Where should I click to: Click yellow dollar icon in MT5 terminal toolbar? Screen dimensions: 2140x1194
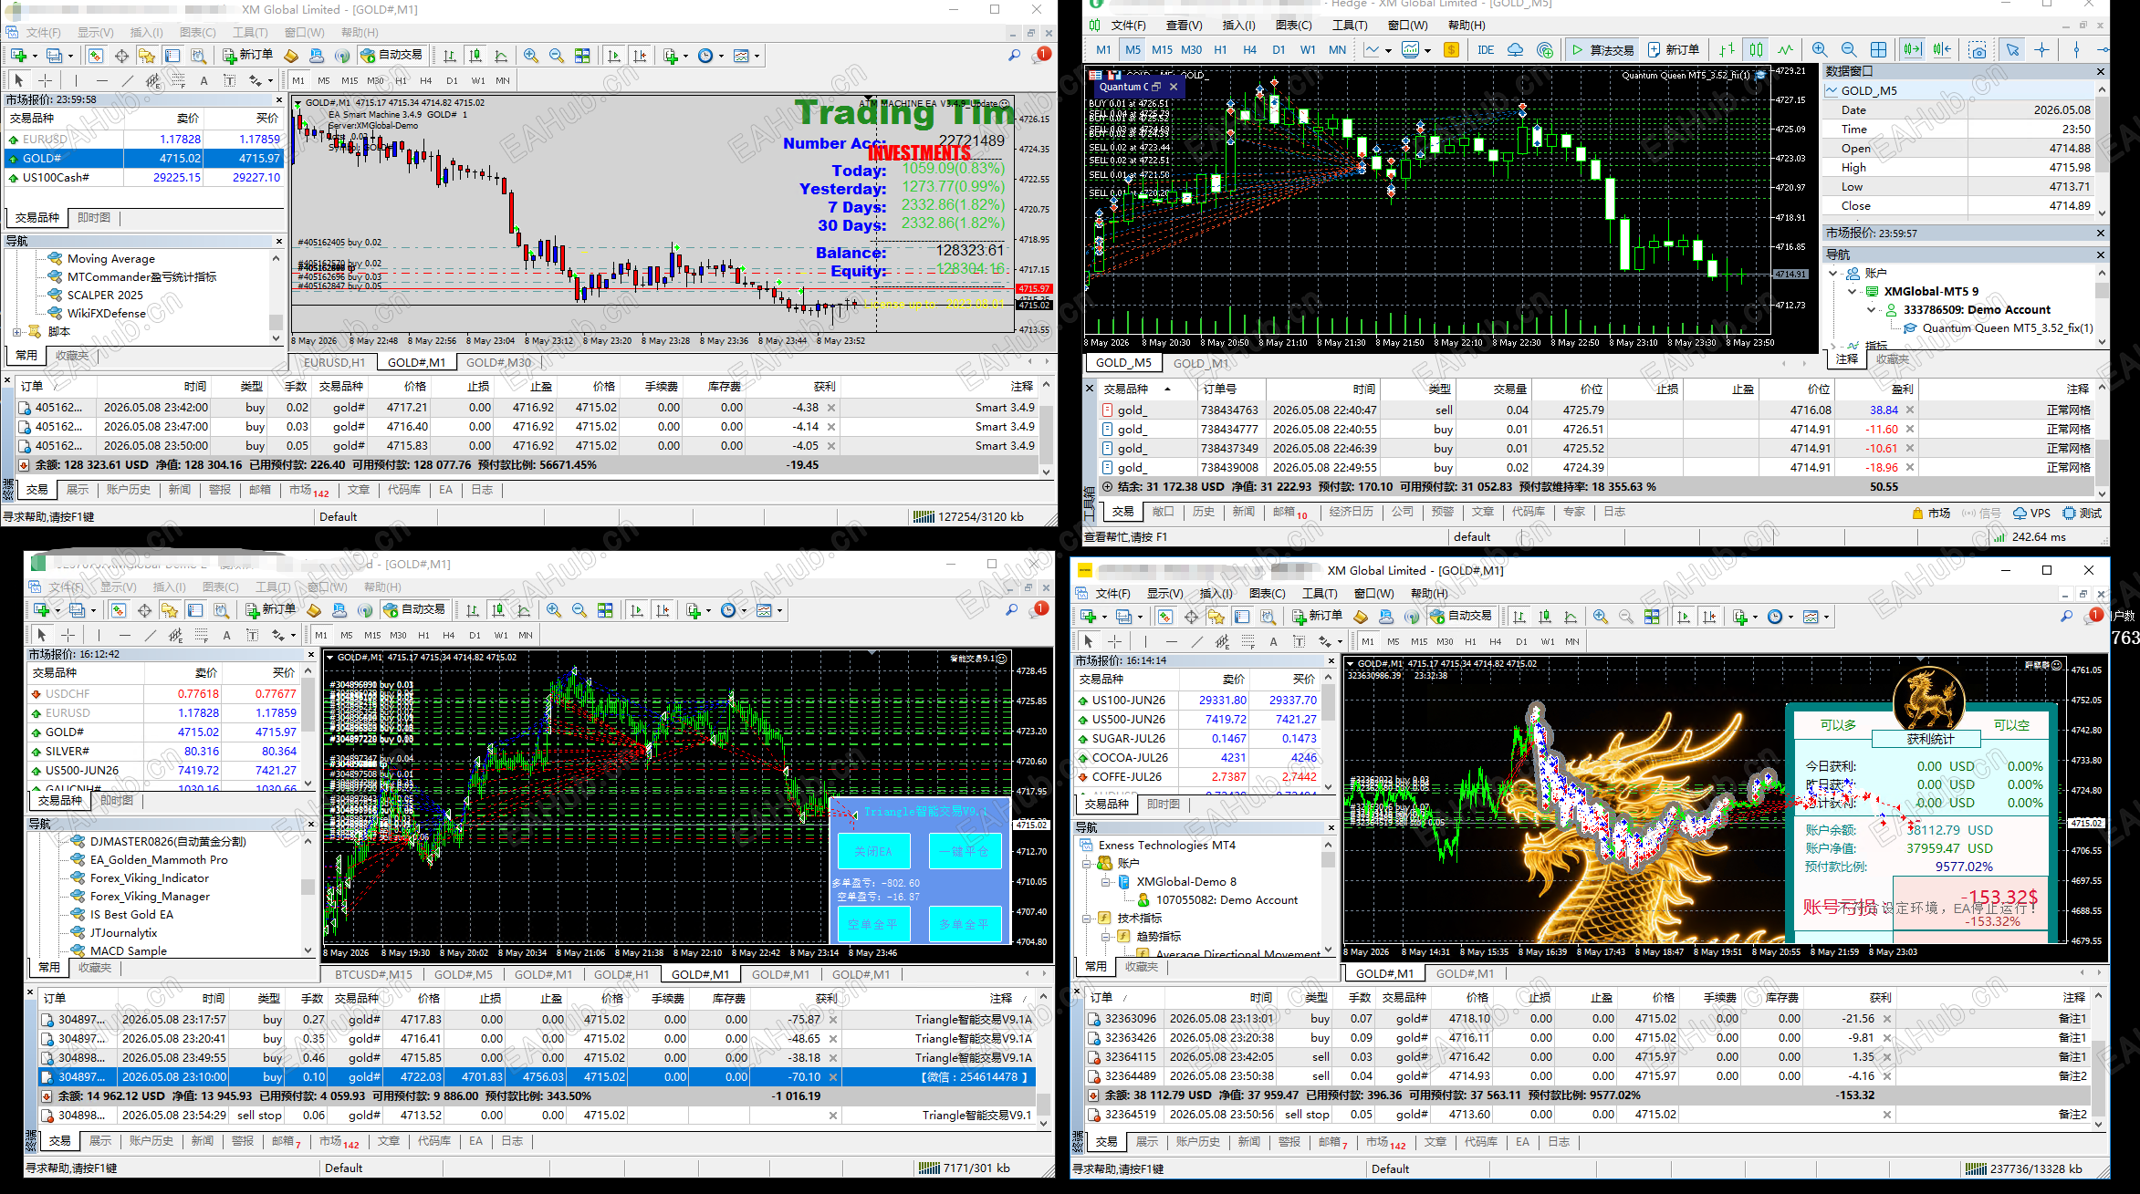pos(1451,50)
